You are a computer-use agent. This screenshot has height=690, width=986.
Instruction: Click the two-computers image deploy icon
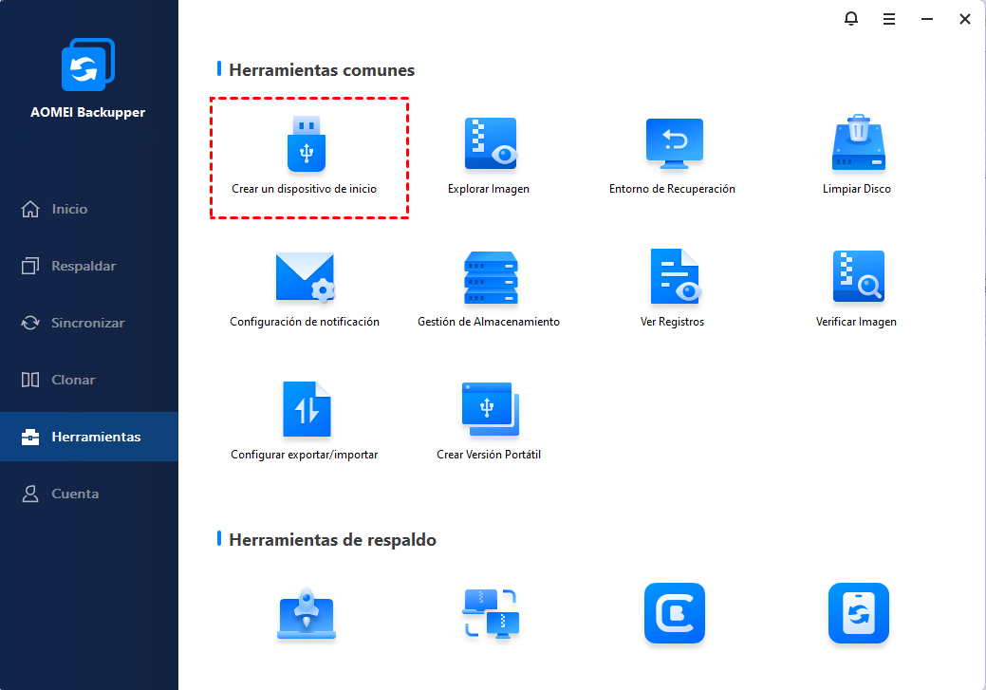[x=492, y=613]
